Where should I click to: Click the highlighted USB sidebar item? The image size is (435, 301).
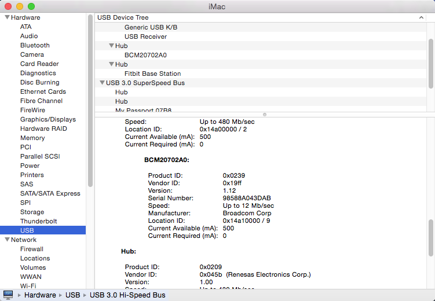[43, 230]
